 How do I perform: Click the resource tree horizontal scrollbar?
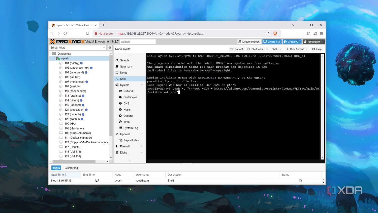(x=74, y=161)
